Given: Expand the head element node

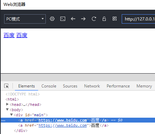Looking at the screenshot, I should click(7, 104).
